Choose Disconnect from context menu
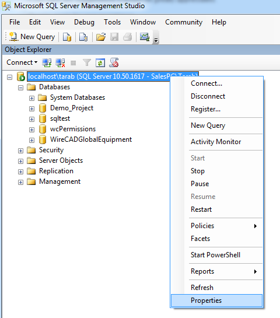280x318 pixels. point(217,96)
